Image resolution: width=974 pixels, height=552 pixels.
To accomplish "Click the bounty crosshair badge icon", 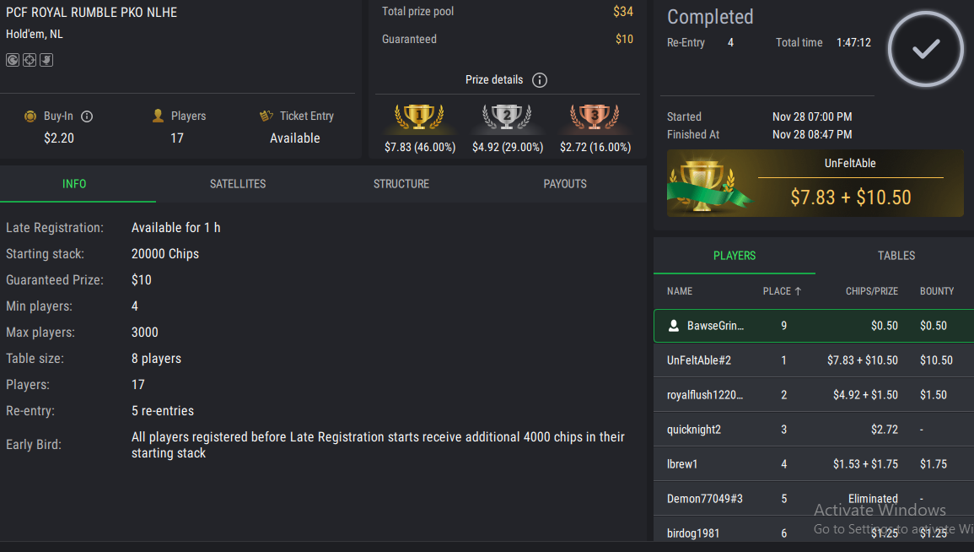I will [30, 60].
